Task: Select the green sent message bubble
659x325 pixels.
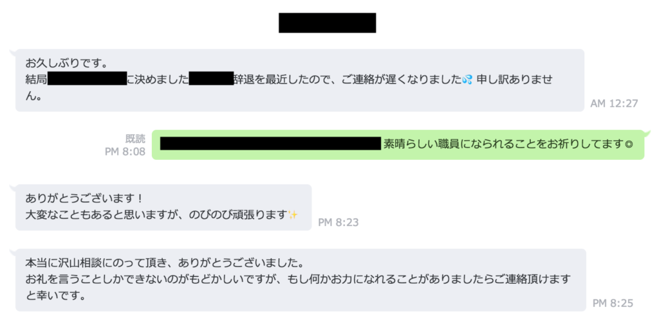Action: (398, 145)
